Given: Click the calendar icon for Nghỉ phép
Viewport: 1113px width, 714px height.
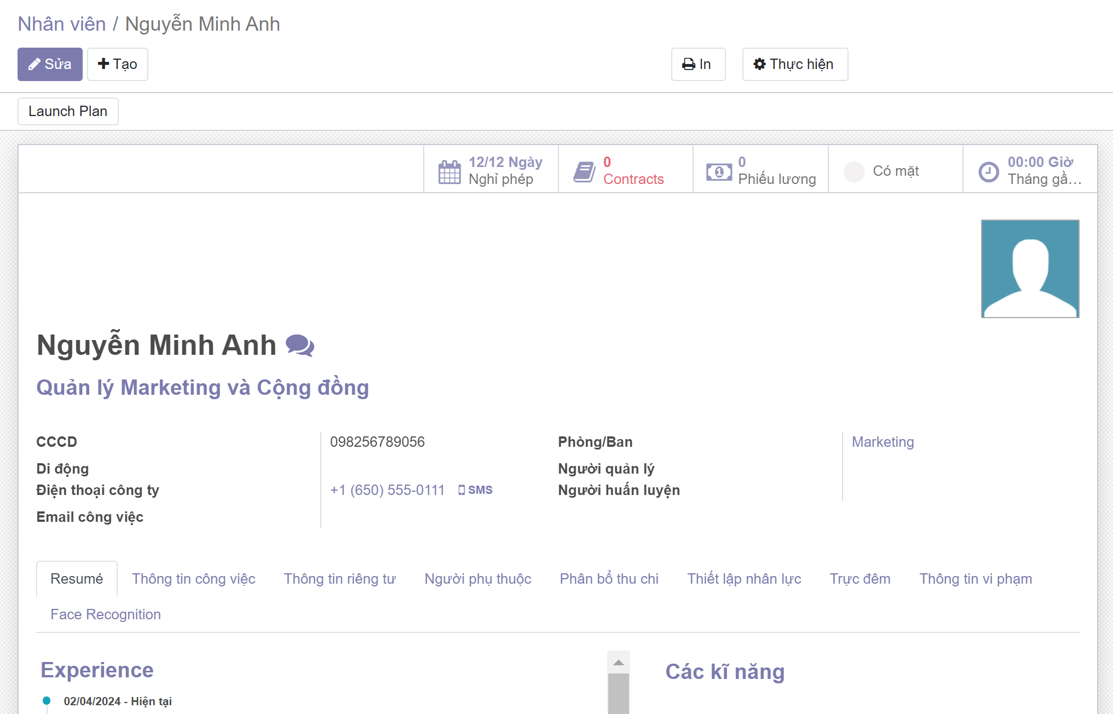Looking at the screenshot, I should point(449,171).
